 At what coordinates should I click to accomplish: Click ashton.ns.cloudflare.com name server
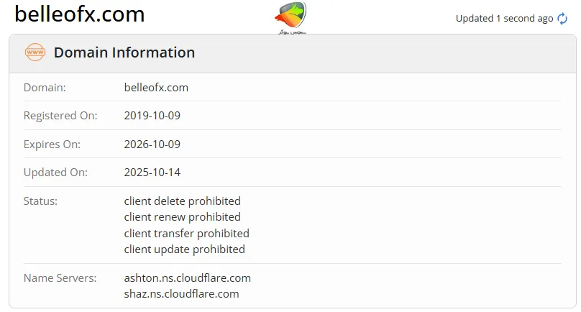[187, 277]
